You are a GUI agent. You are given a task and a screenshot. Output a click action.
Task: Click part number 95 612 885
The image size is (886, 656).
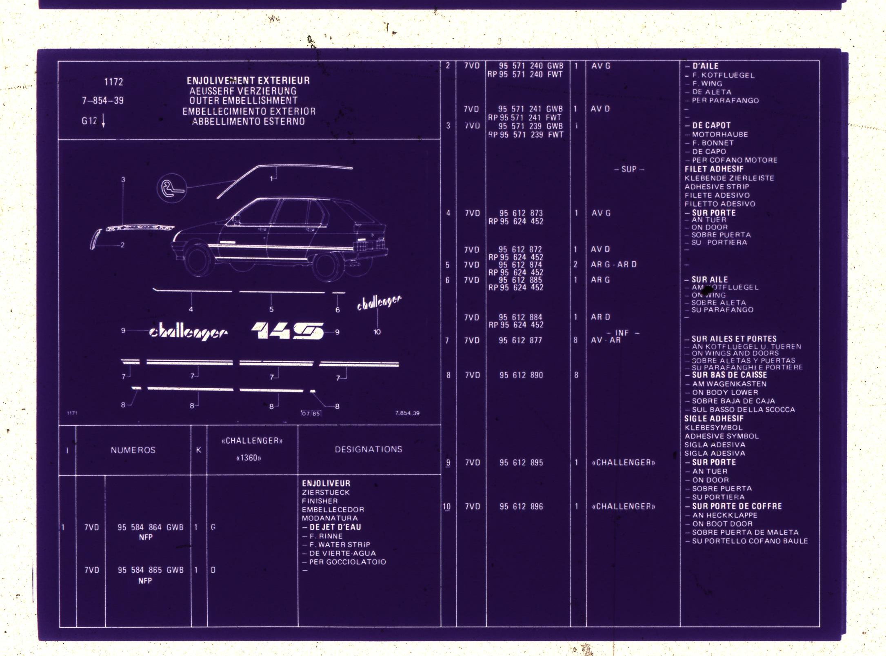tap(521, 280)
